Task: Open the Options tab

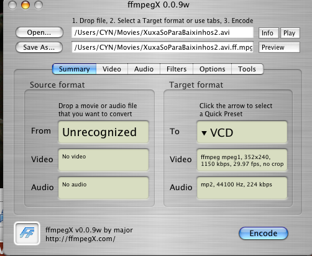Action: coord(212,69)
